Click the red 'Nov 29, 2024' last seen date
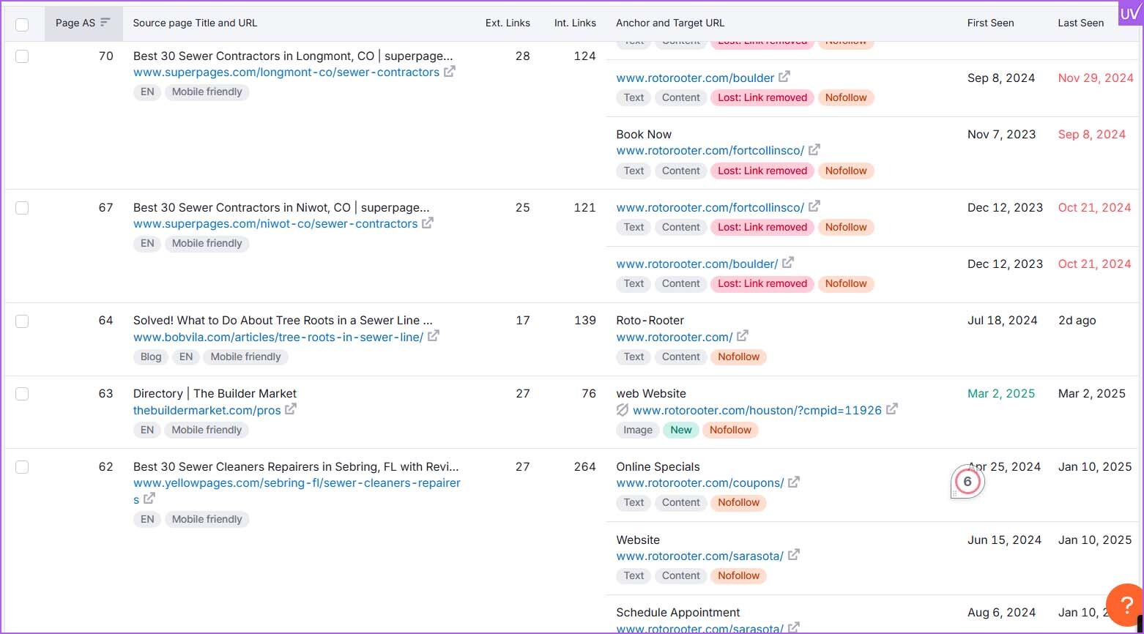Screen dimensions: 1144x634 point(1096,78)
